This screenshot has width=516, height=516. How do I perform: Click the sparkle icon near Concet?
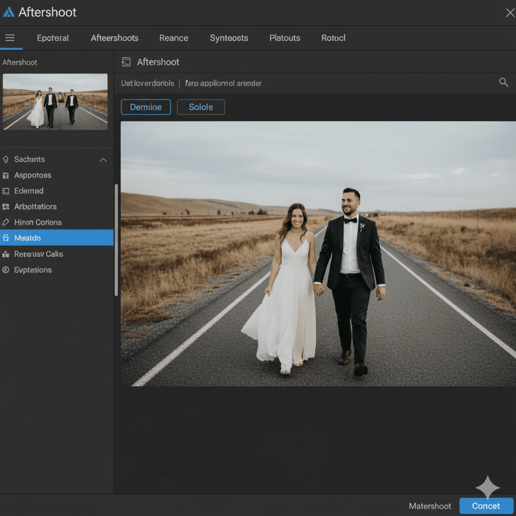[487, 487]
